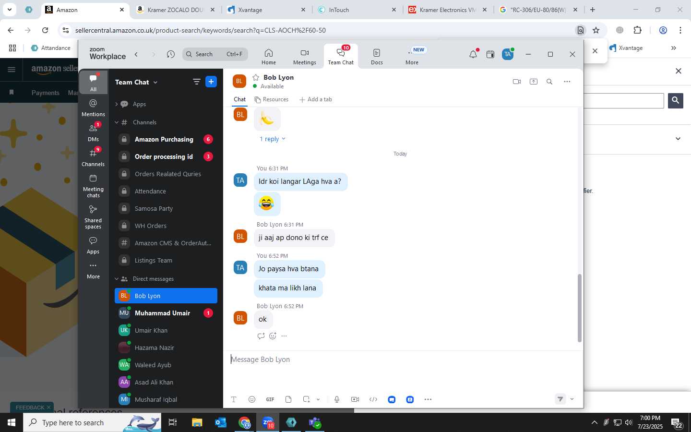Go back in Zoom navigation

(x=136, y=54)
